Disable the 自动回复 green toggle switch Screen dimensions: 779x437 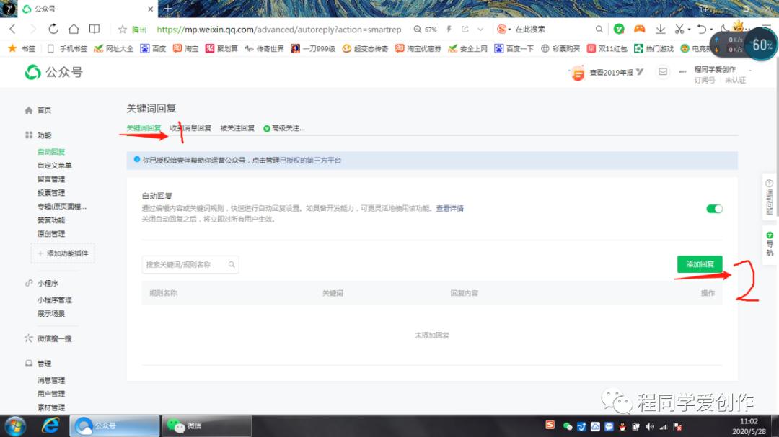(713, 207)
